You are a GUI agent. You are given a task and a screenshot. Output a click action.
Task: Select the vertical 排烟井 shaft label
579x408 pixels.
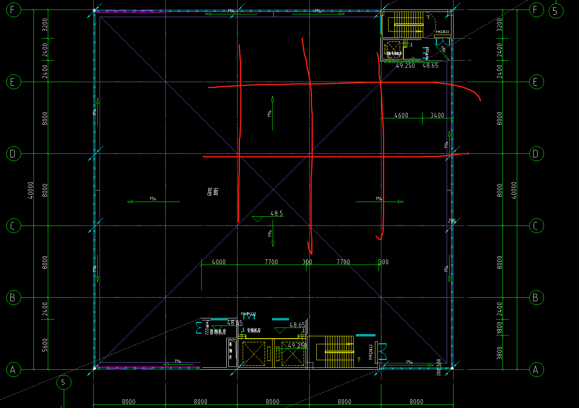230,351
